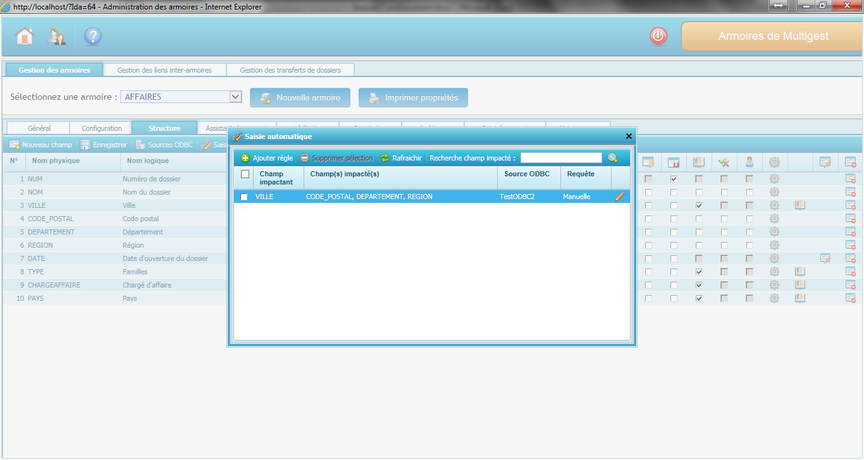Focus the Recherche champ impacté text field

[x=560, y=158]
